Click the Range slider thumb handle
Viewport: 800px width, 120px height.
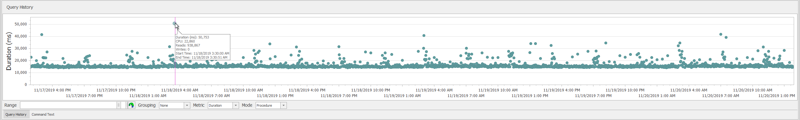pyautogui.click(x=118, y=105)
